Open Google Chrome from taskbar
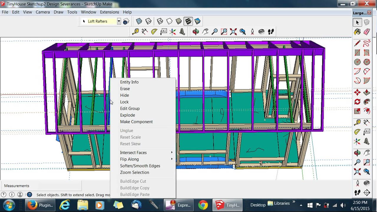This screenshot has width=377, height=212. (202, 205)
